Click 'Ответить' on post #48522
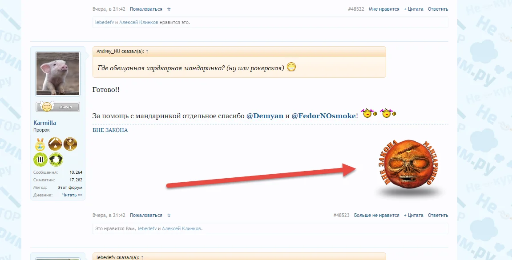This screenshot has height=260, width=512. tap(438, 9)
